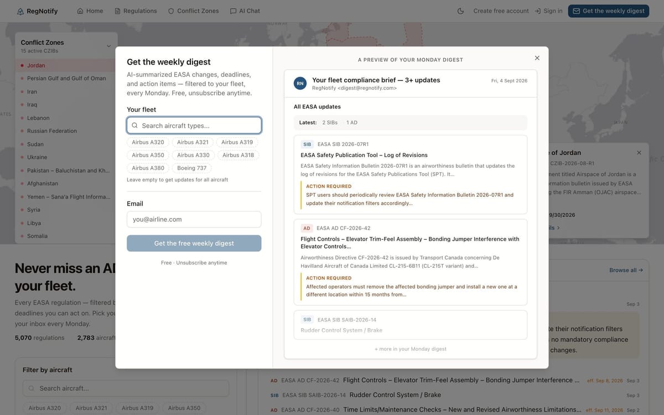Screen dimensions: 664x415
Task: Open EASA SIB SAIB-2026-14 Rudder Control row
Action: click(455, 395)
